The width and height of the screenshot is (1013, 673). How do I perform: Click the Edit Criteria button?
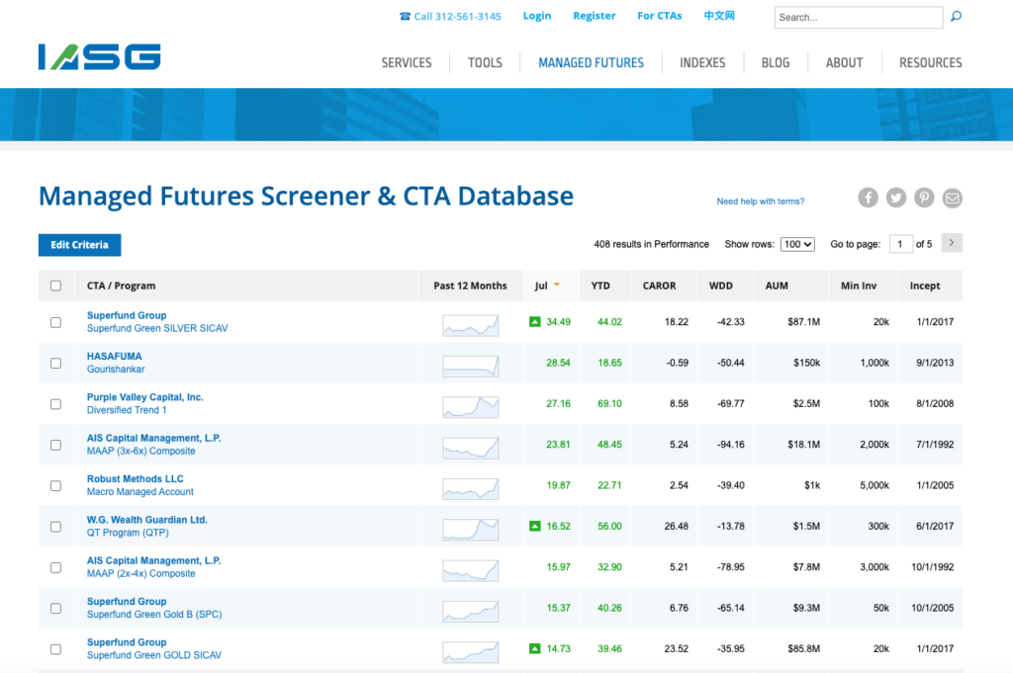[x=79, y=245]
